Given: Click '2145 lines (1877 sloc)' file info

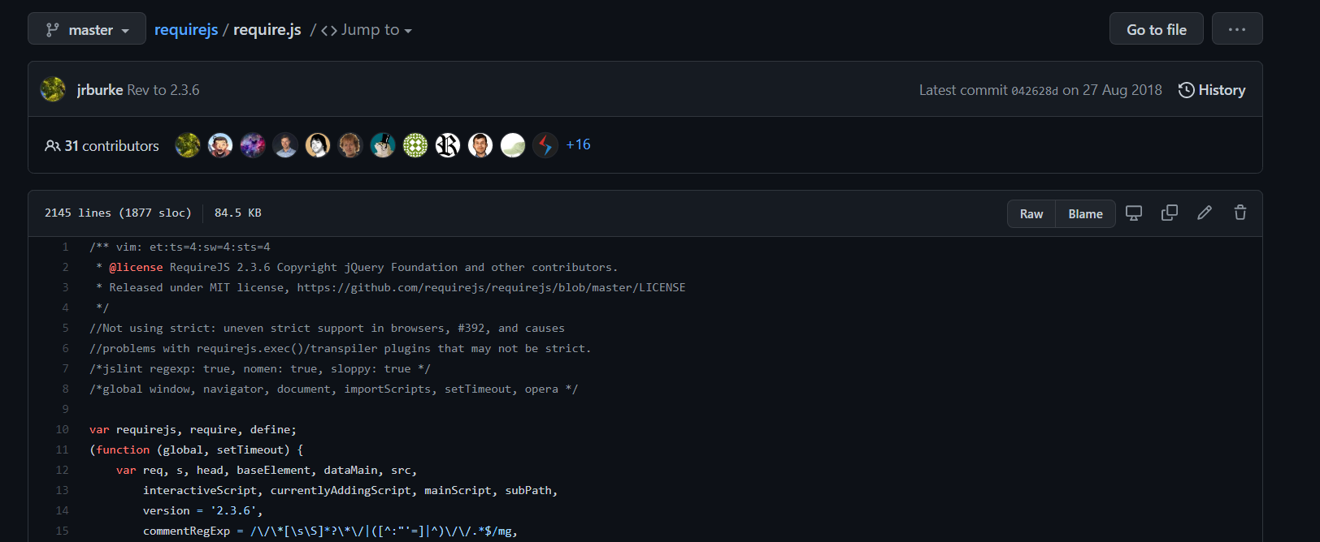Looking at the screenshot, I should pos(118,213).
